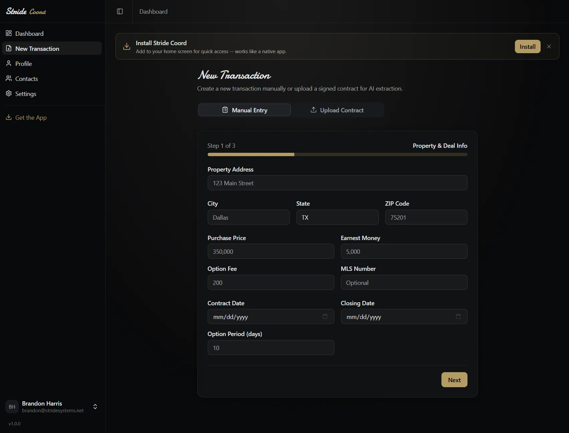Open the Contract Date calendar picker
This screenshot has height=433, width=569.
tap(325, 317)
